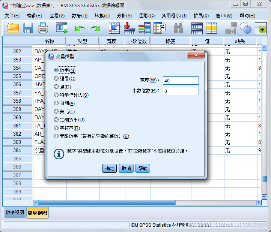271x232 pixels.
Task: Close the 变量类型 dialog
Action: pos(196,55)
